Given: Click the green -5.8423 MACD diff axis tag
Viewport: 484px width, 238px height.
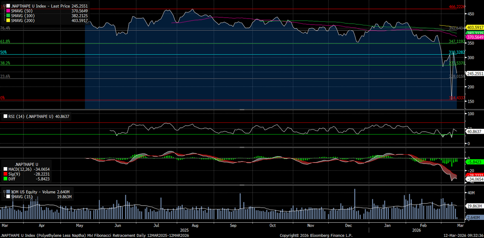Looking at the screenshot, I should [474, 161].
